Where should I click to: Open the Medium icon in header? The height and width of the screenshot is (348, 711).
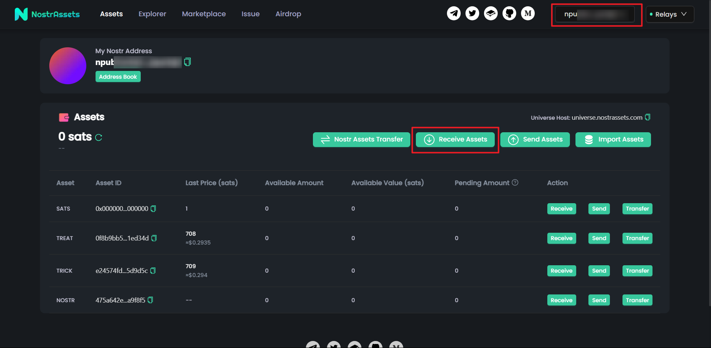[528, 14]
